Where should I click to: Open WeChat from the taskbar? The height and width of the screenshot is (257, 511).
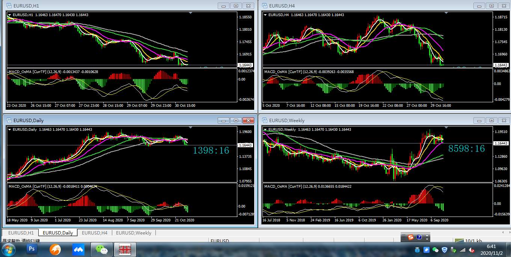(101, 249)
